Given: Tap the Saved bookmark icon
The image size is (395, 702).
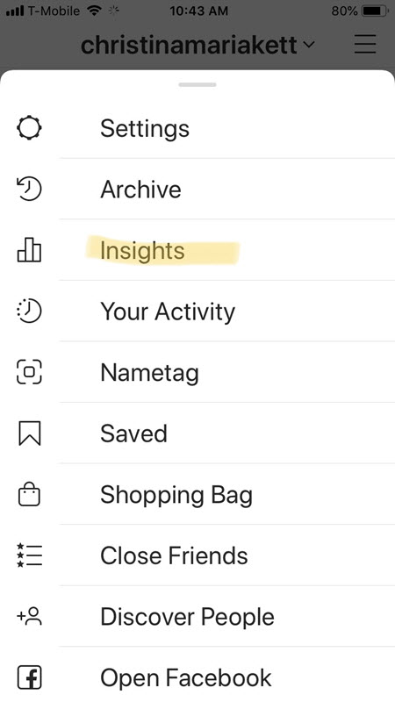Looking at the screenshot, I should point(30,433).
